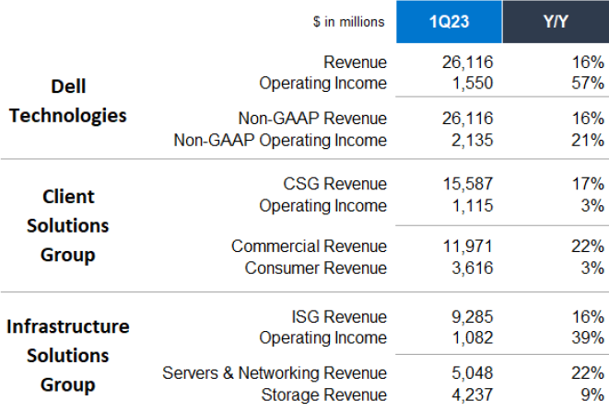This screenshot has height=411, width=609.
Task: Click the Commercial Revenue row label
Action: 309,246
